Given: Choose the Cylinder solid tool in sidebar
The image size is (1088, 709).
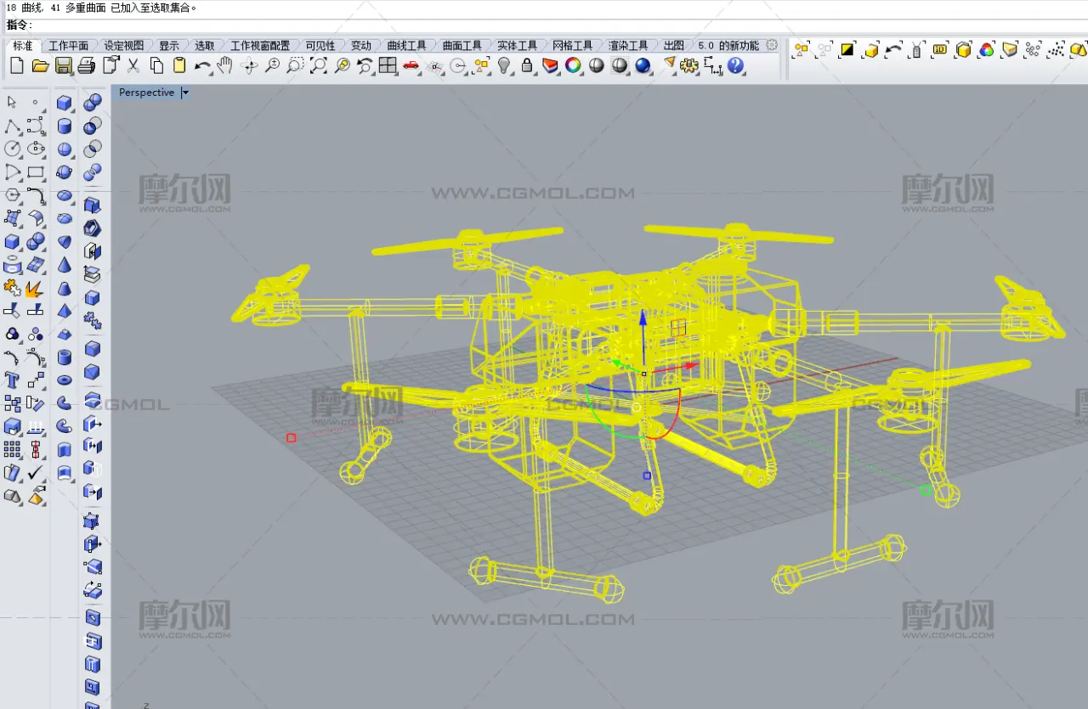Looking at the screenshot, I should click(x=65, y=127).
